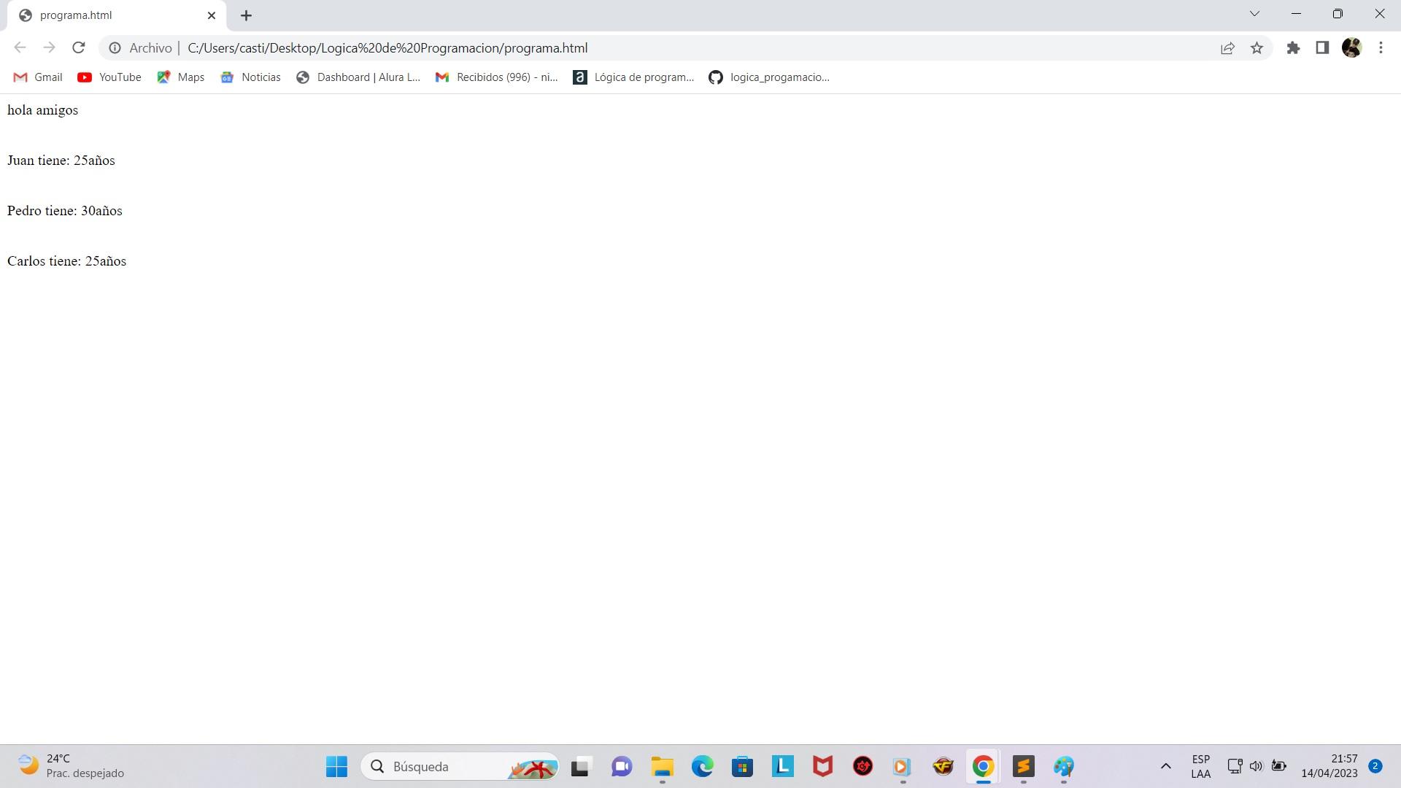Open the Lógica de programación bookmark
This screenshot has height=788, width=1401.
pos(635,77)
